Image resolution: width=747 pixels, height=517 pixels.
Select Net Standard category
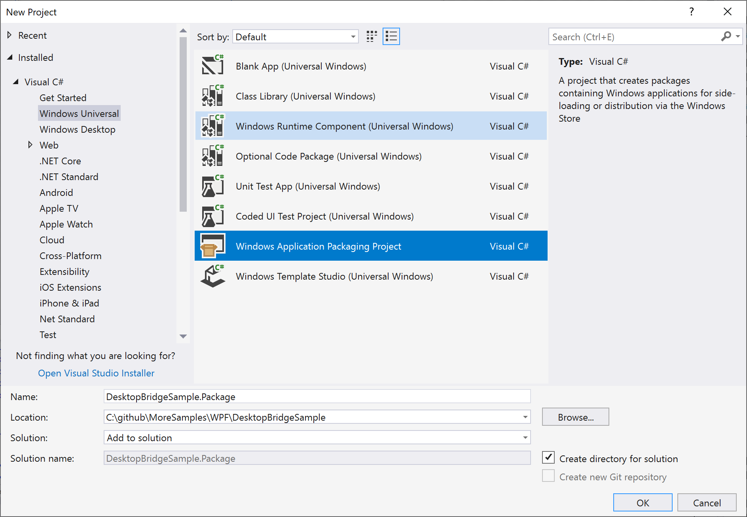click(67, 319)
